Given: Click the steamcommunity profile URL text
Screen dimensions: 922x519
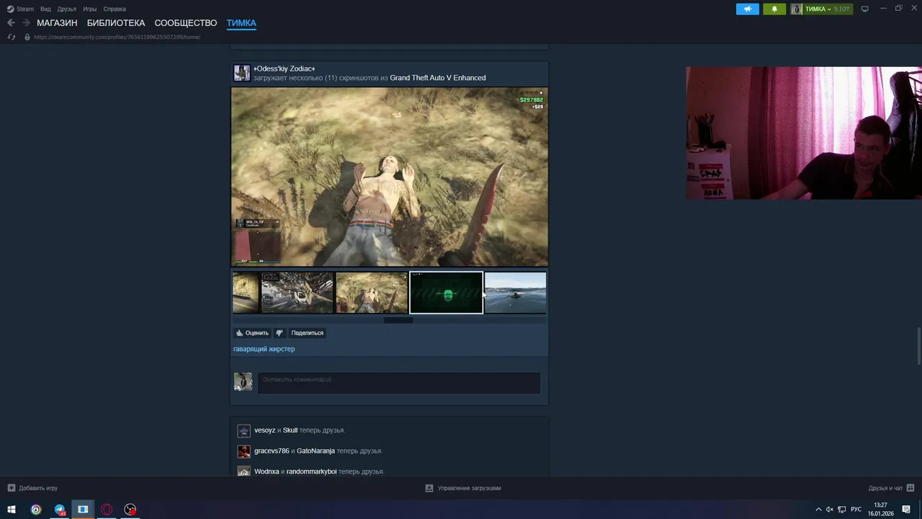Looking at the screenshot, I should (x=117, y=37).
